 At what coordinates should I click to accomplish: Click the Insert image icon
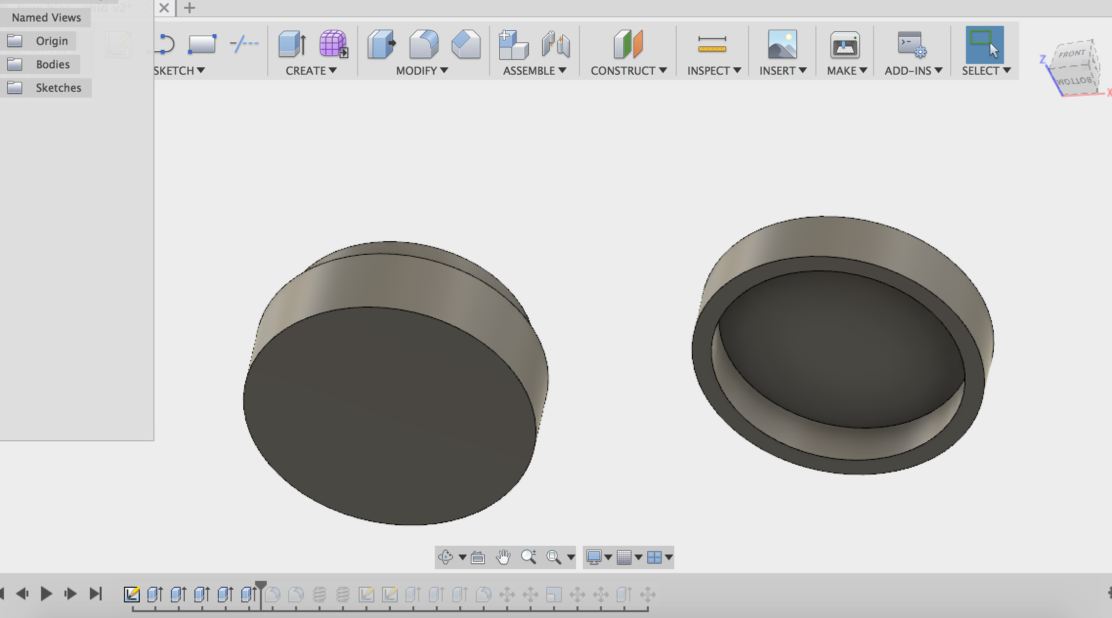(782, 44)
